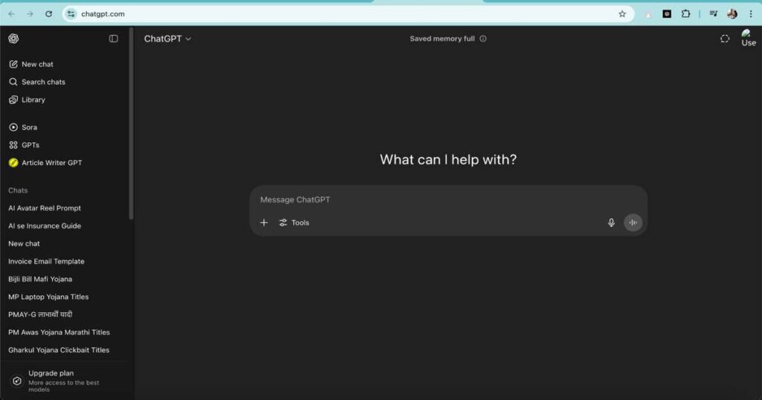
Task: Click the GPTs grid icon
Action: point(13,145)
